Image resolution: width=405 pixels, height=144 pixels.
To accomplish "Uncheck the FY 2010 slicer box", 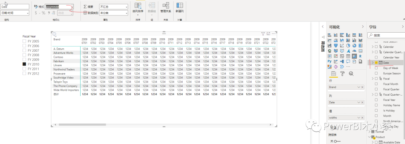I will point(24,64).
